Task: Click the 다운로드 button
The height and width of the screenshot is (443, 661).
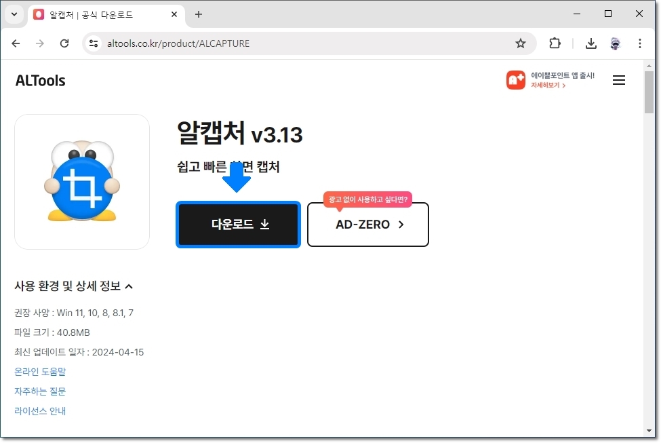Action: tap(238, 225)
